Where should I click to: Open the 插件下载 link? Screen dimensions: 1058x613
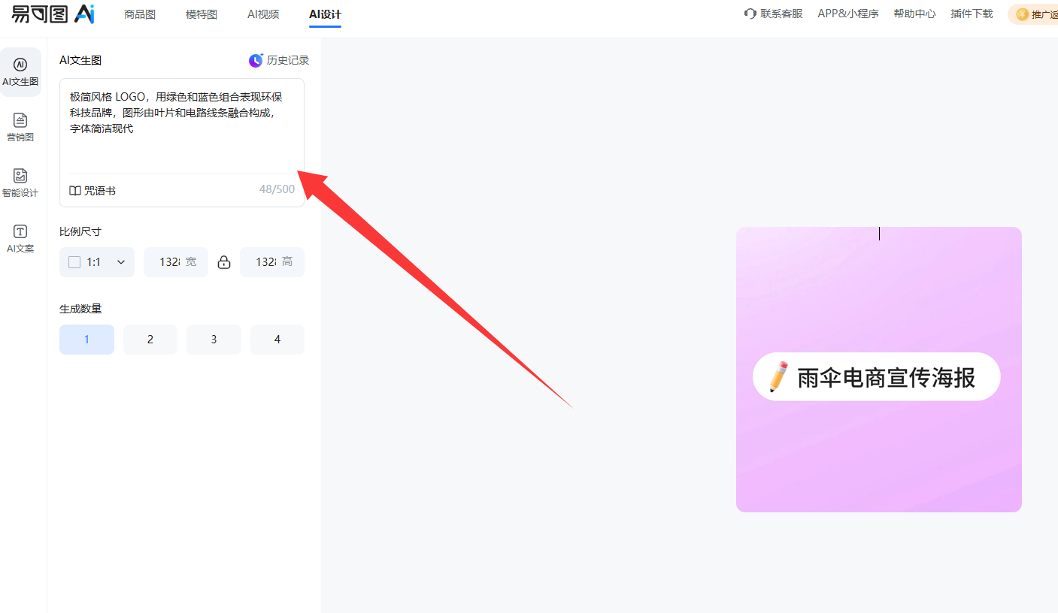click(972, 14)
